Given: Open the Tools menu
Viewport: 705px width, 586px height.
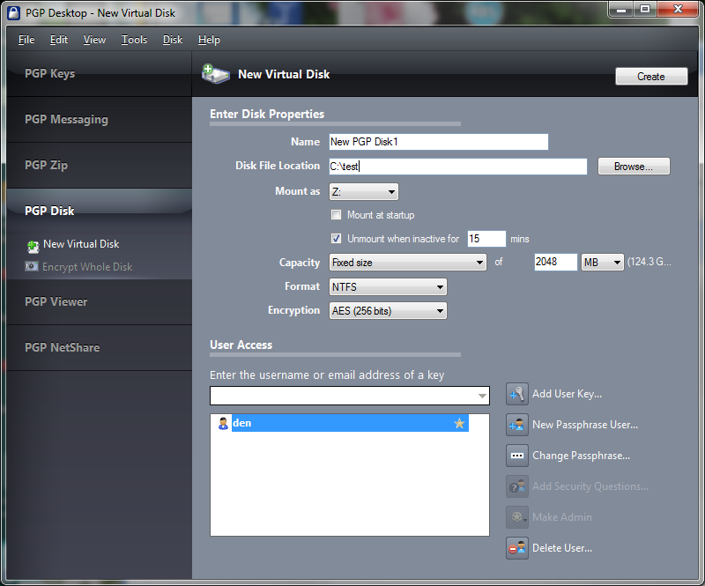Looking at the screenshot, I should pos(134,40).
